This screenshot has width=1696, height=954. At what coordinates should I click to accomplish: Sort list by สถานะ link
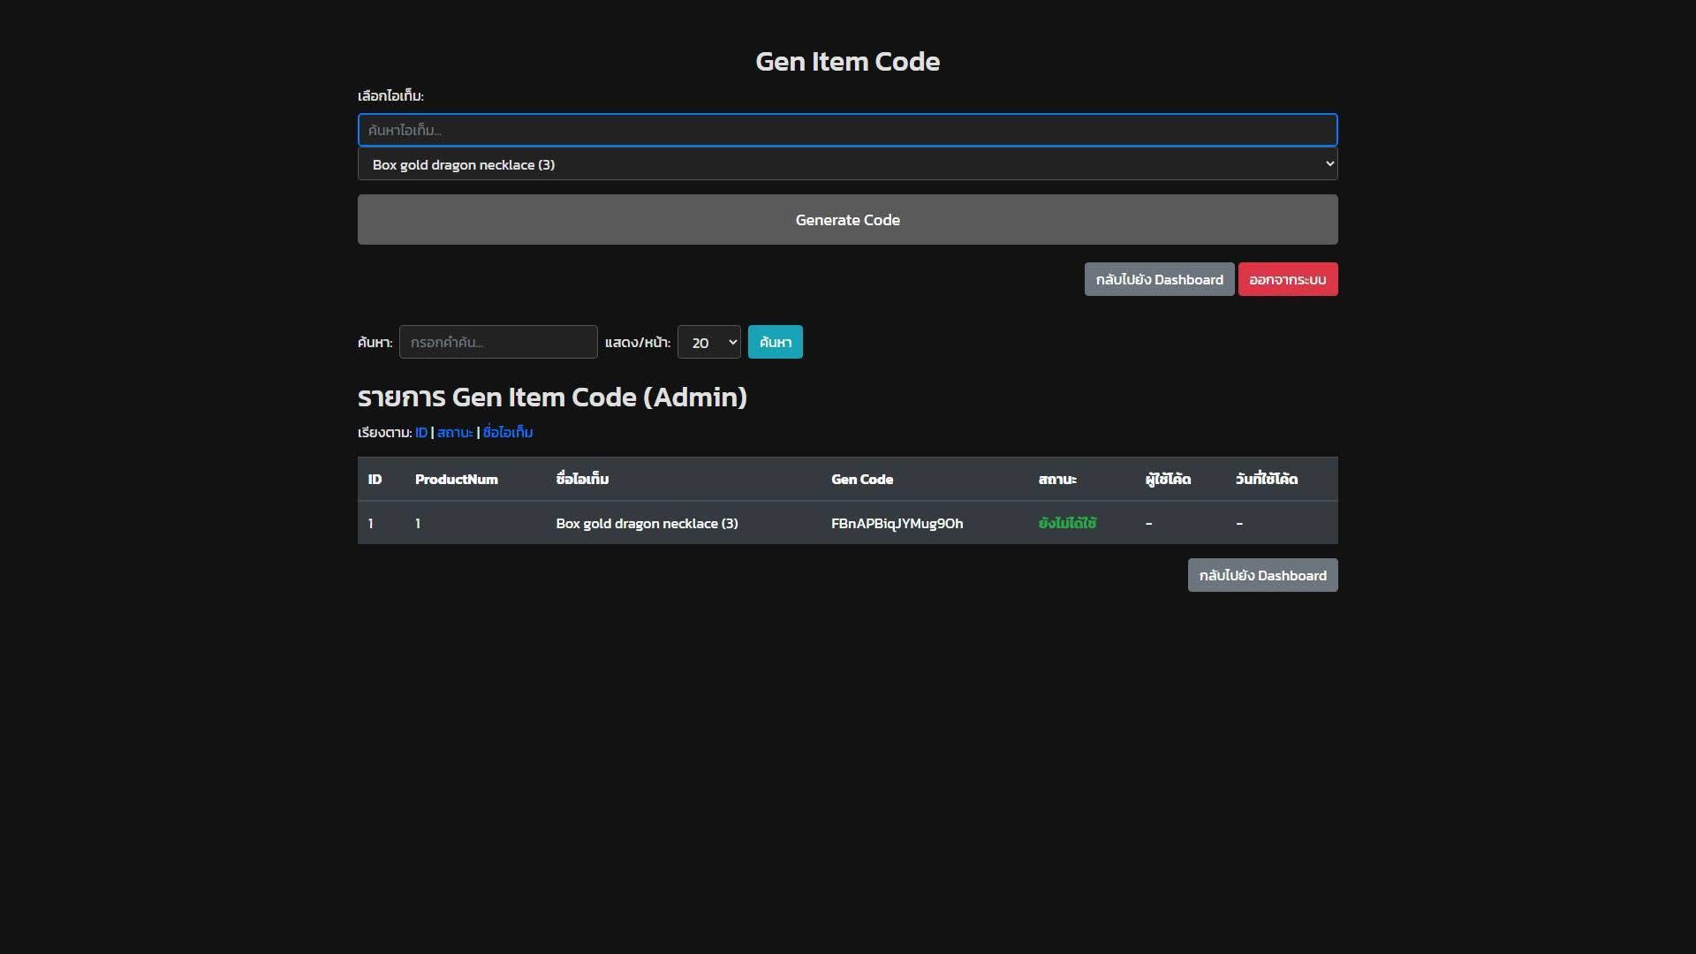(x=455, y=432)
